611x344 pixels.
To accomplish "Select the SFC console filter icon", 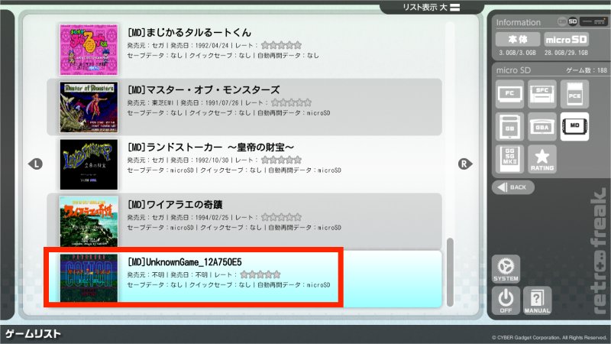I will [542, 94].
